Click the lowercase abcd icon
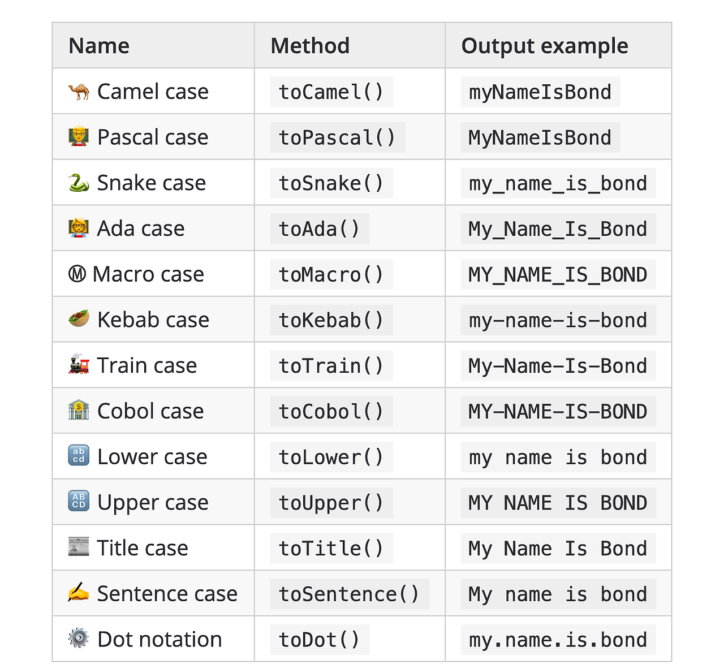 tap(79, 456)
